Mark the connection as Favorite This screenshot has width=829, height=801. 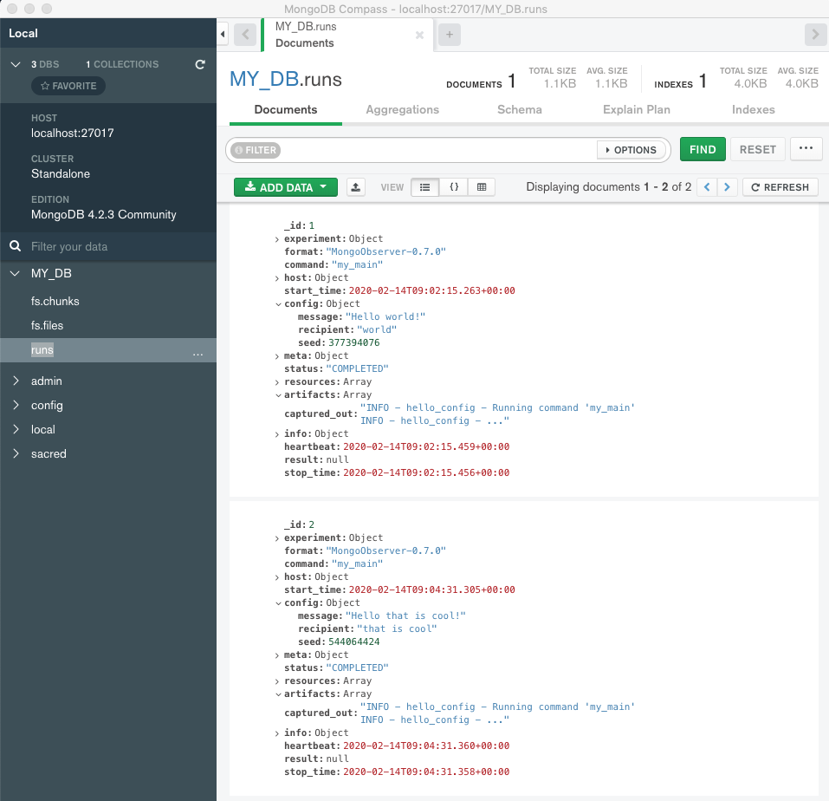(68, 86)
